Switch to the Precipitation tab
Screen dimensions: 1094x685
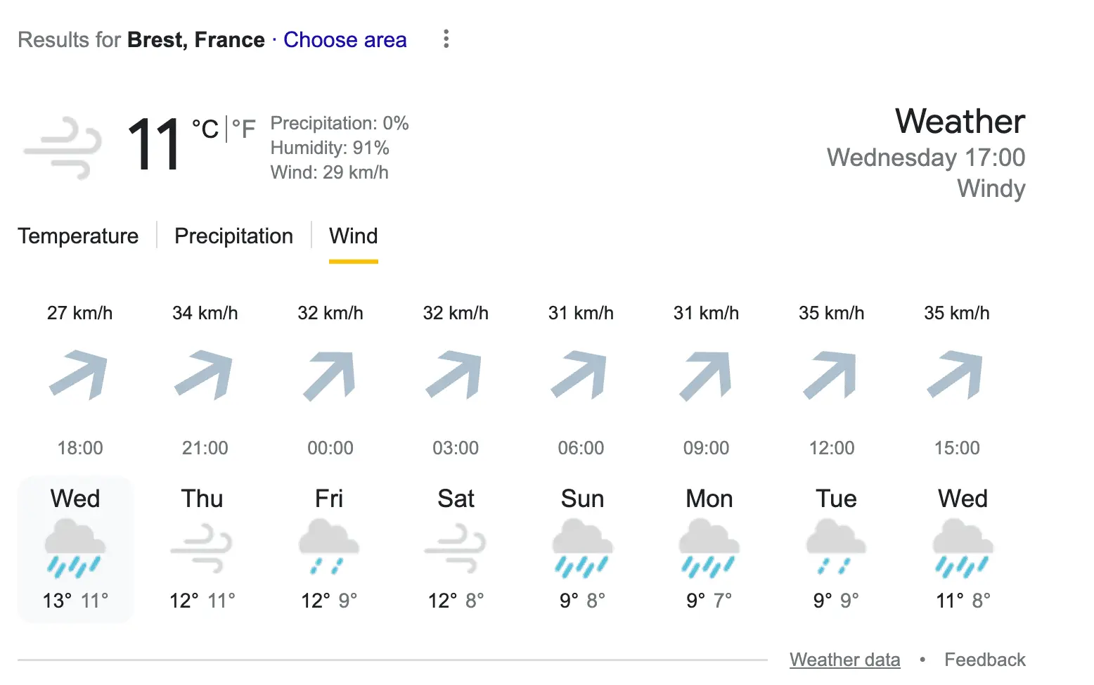[x=233, y=236]
